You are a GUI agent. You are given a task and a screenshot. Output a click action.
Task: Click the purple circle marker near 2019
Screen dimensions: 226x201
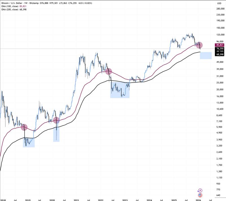tap(24, 127)
